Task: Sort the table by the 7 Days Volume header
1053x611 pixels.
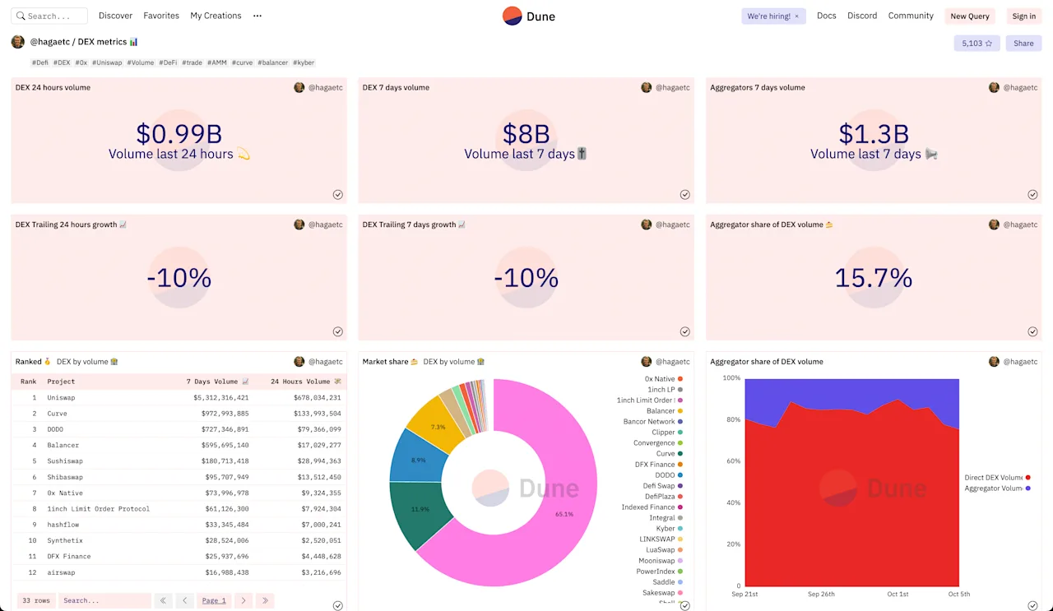Action: [217, 382]
